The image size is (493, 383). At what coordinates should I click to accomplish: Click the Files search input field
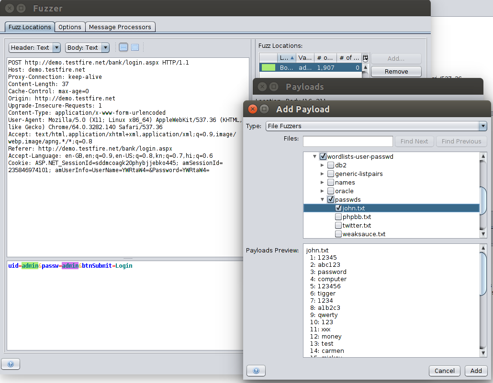coord(347,141)
